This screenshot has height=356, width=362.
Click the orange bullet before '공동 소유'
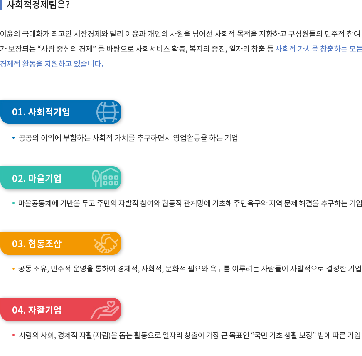[x=13, y=269]
